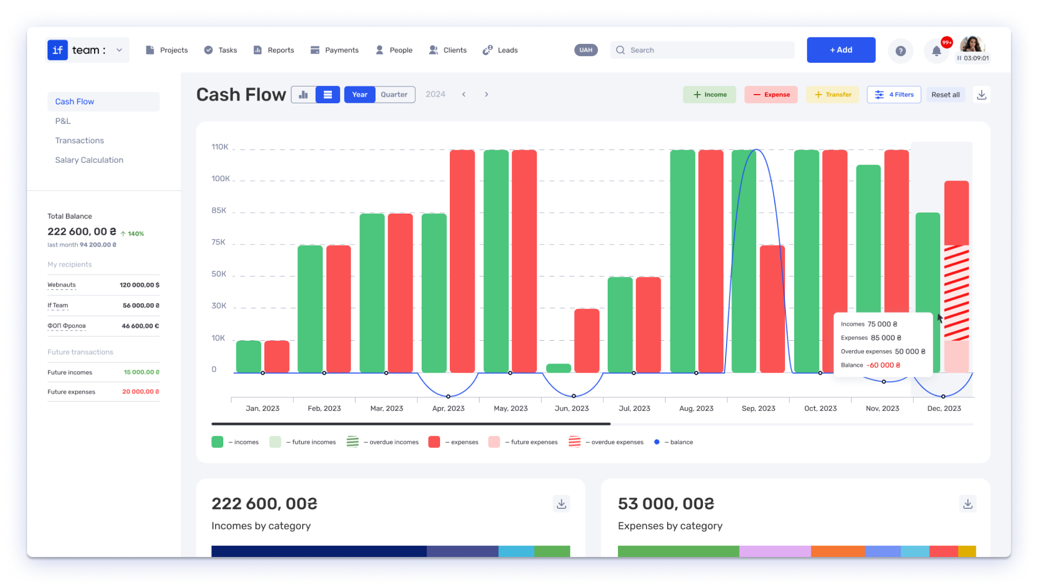Click the blue Add button
This screenshot has width=1038, height=584.
pos(841,50)
